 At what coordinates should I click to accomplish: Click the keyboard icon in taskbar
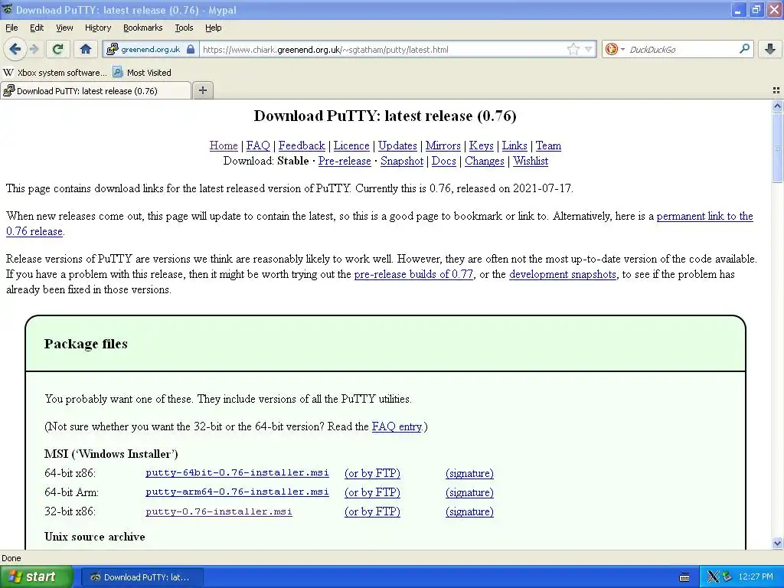pyautogui.click(x=684, y=577)
